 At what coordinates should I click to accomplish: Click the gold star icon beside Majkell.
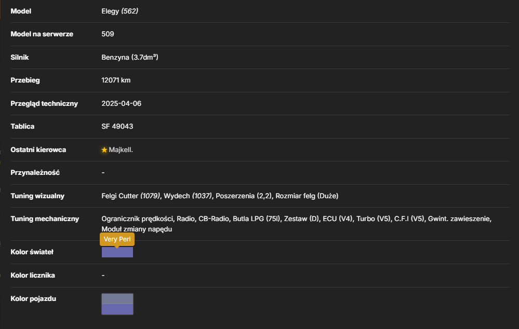[104, 150]
